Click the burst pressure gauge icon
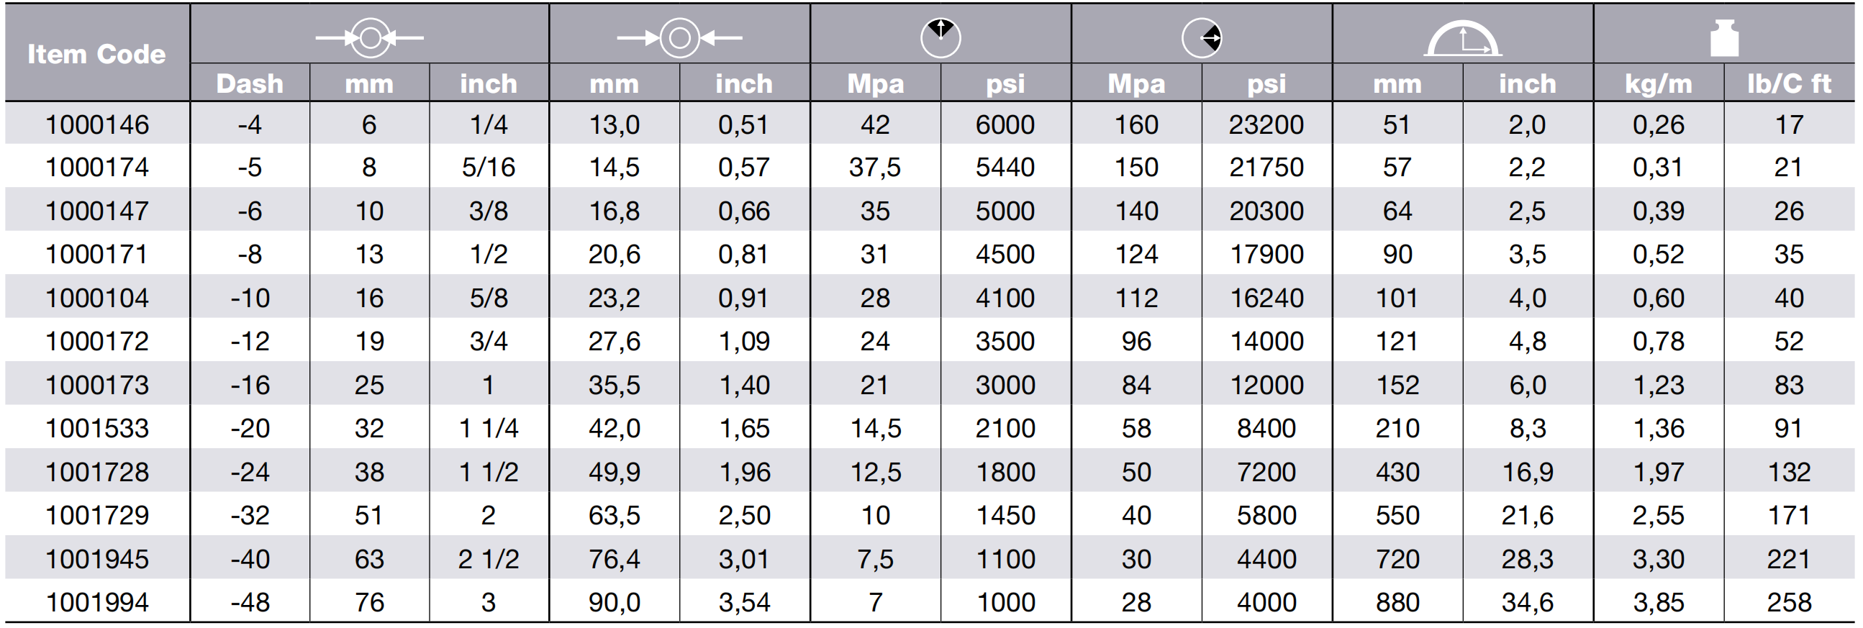 coord(1201,37)
